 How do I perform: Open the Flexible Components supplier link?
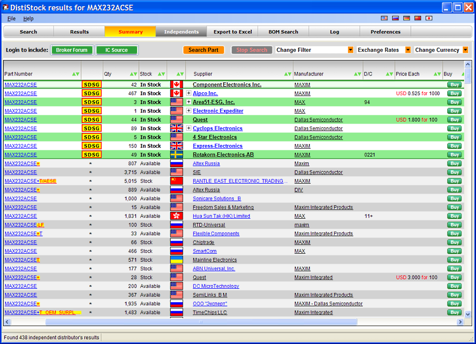pyautogui.click(x=216, y=234)
